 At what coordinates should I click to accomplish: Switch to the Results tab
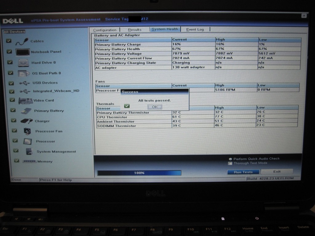click(x=135, y=30)
